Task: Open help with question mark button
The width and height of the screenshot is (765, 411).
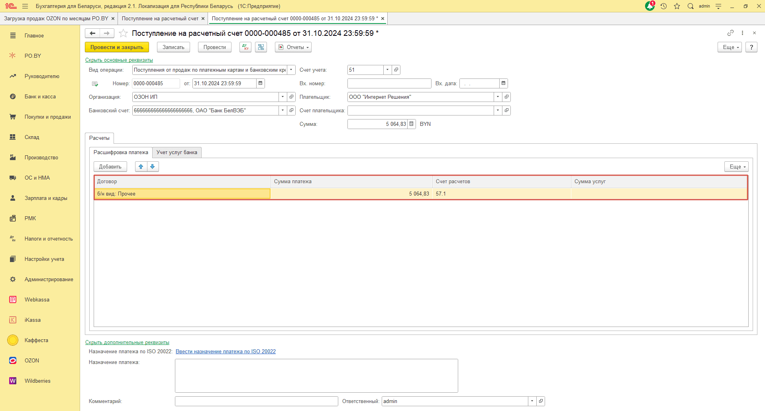Action: [x=751, y=47]
